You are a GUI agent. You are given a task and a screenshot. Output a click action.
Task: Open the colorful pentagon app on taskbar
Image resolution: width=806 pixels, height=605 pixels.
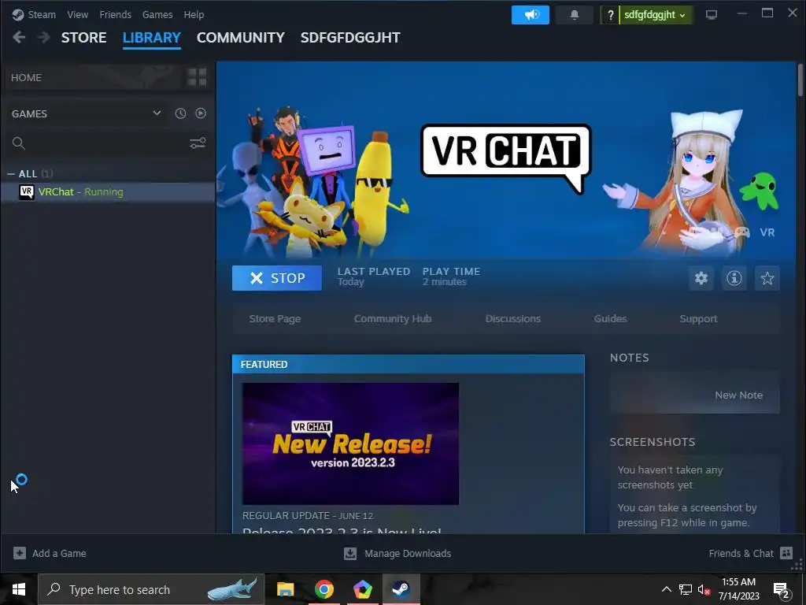363,589
